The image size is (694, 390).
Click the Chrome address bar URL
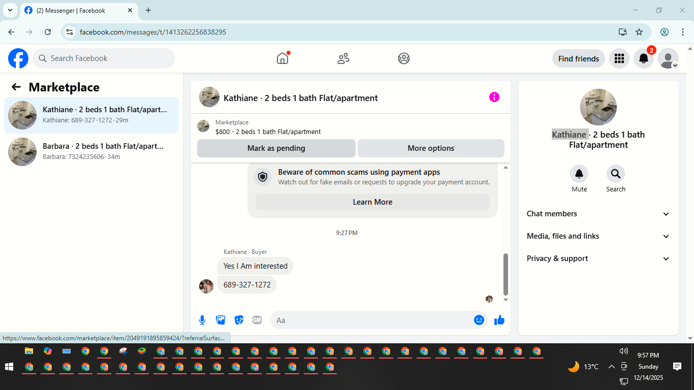coord(153,32)
